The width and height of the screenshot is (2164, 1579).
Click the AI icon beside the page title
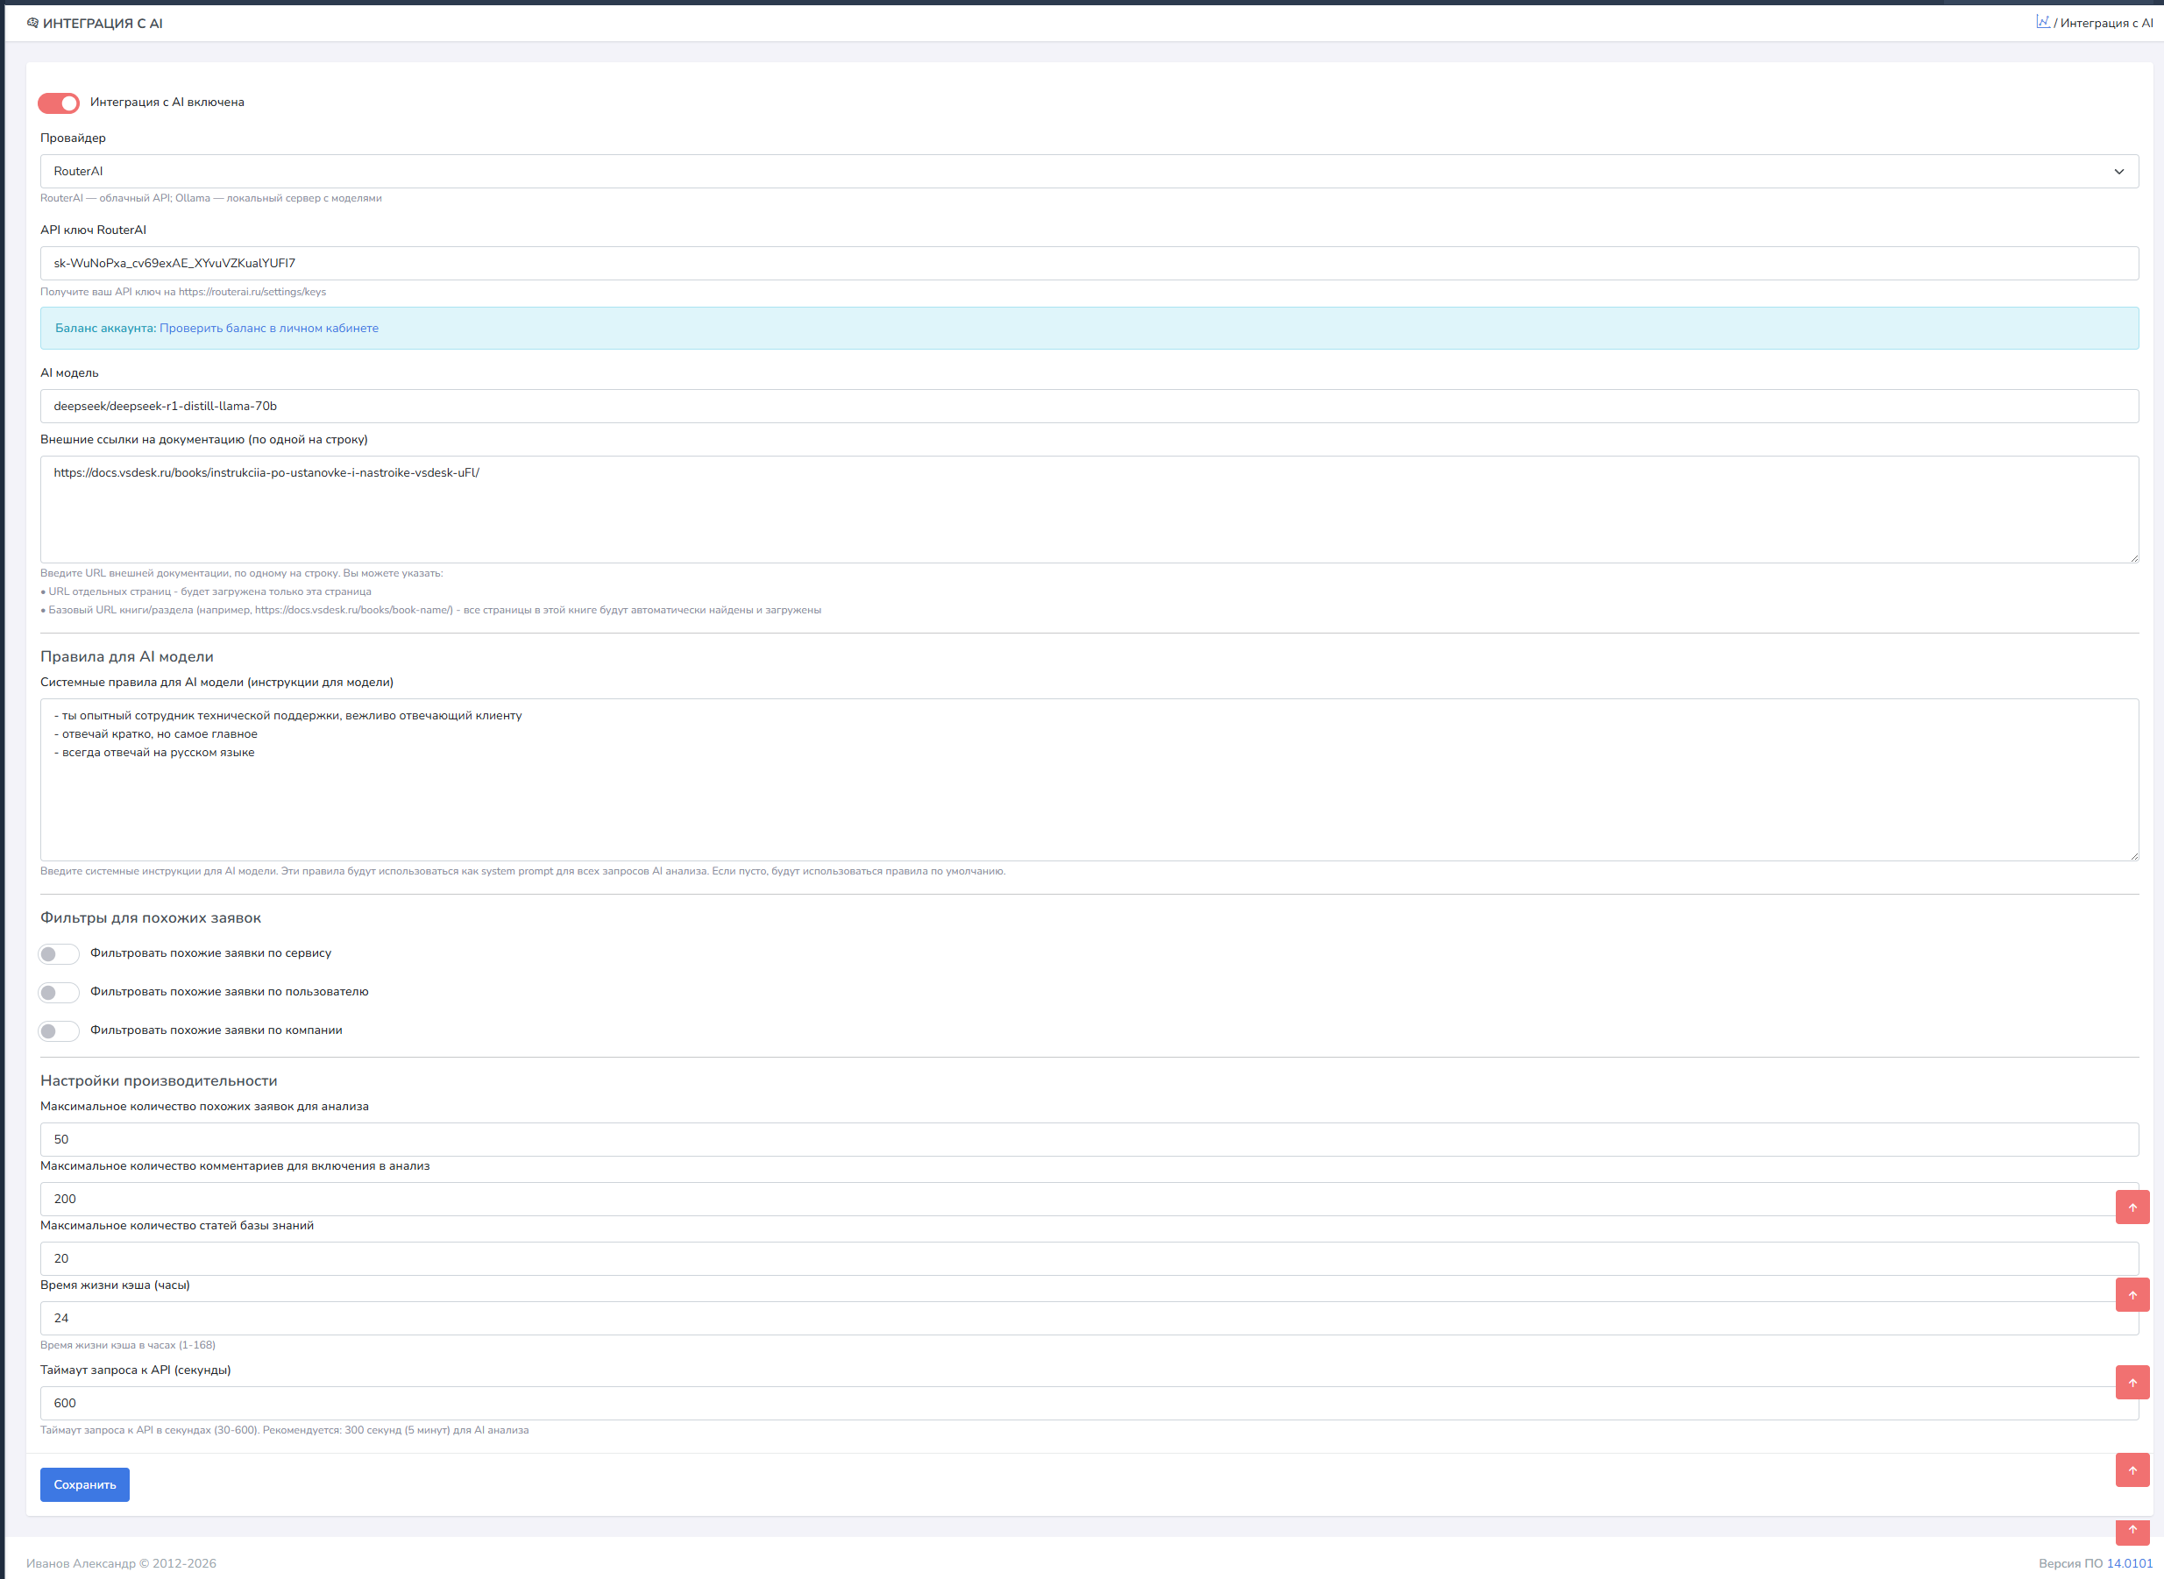[x=32, y=23]
